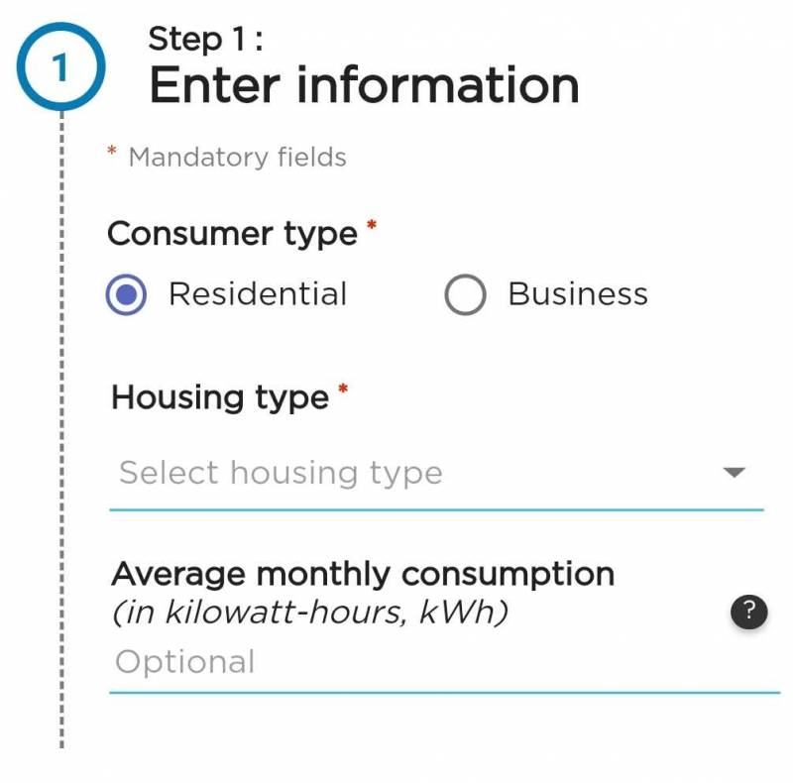Open the housing type dropdown arrow

(734, 473)
